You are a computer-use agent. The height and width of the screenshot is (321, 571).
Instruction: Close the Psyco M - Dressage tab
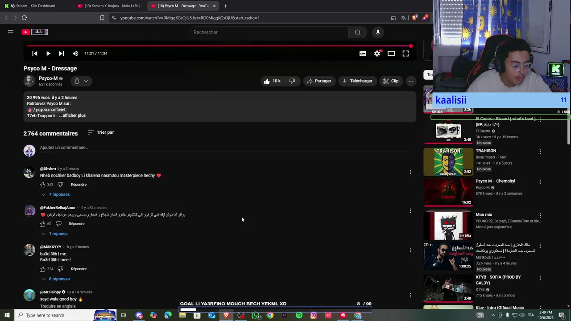214,6
